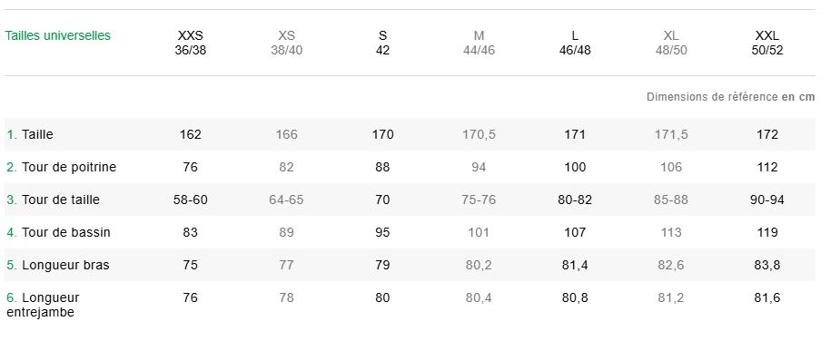Select the XS 38/40 size column header
Image resolution: width=821 pixels, height=341 pixels.
pos(286,43)
